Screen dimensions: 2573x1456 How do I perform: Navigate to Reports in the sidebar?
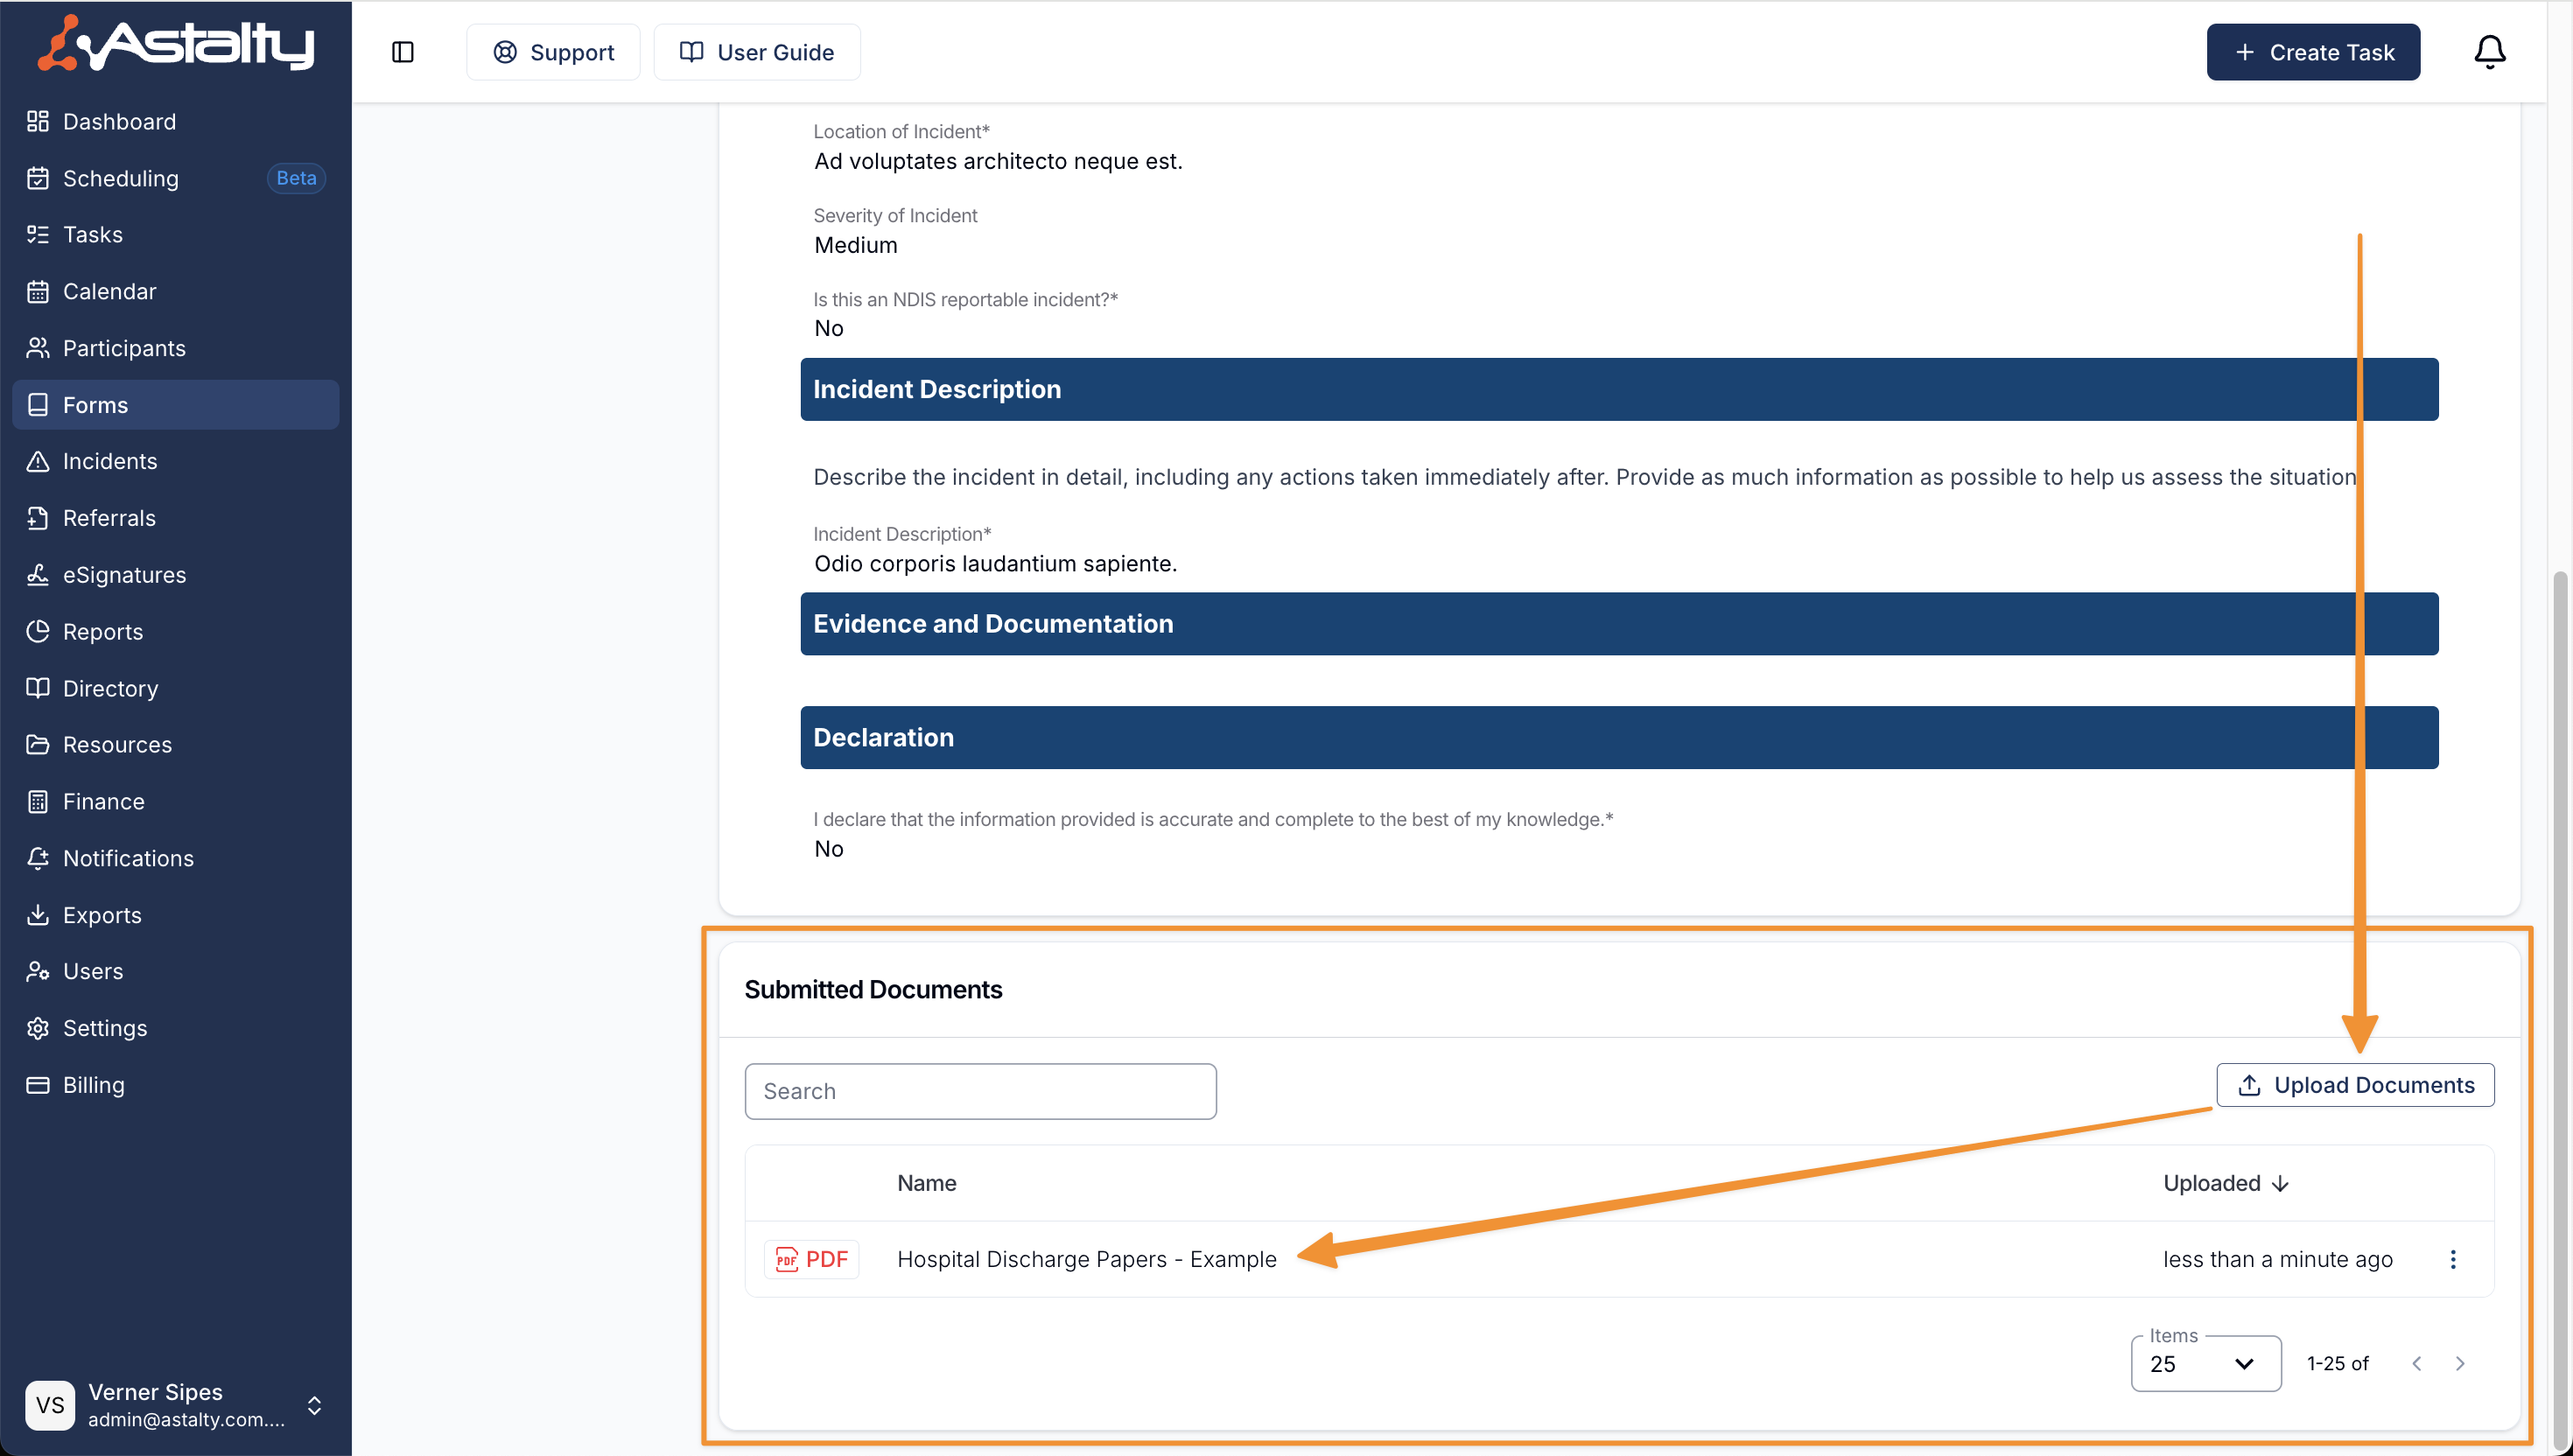point(103,632)
